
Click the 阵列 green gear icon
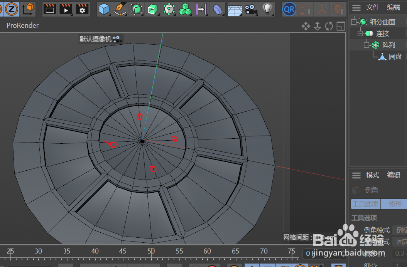[x=375, y=45]
